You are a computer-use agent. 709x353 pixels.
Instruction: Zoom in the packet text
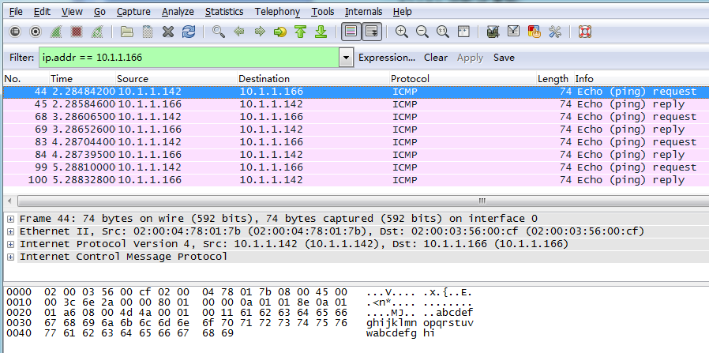(402, 32)
